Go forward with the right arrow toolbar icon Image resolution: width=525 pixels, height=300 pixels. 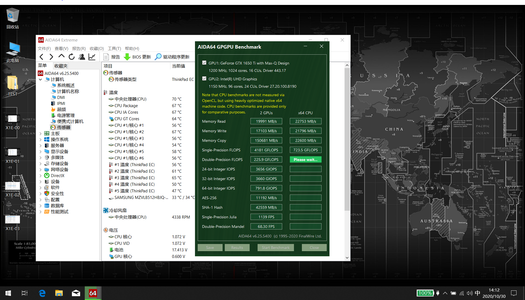(x=51, y=57)
